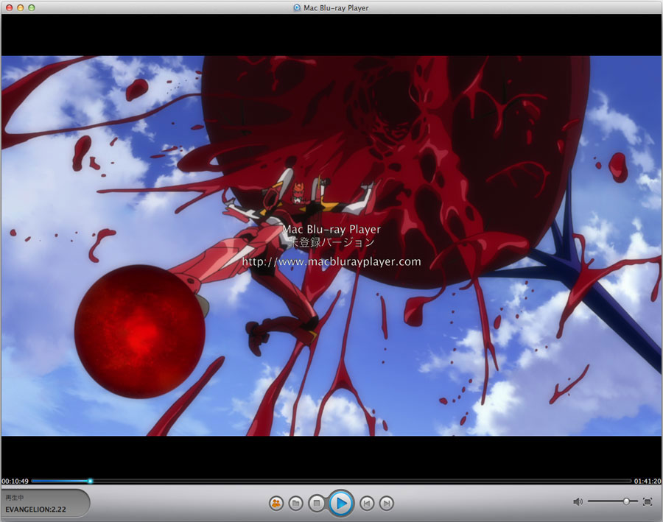Stop the movie playback
This screenshot has height=522, width=663.
coord(316,504)
